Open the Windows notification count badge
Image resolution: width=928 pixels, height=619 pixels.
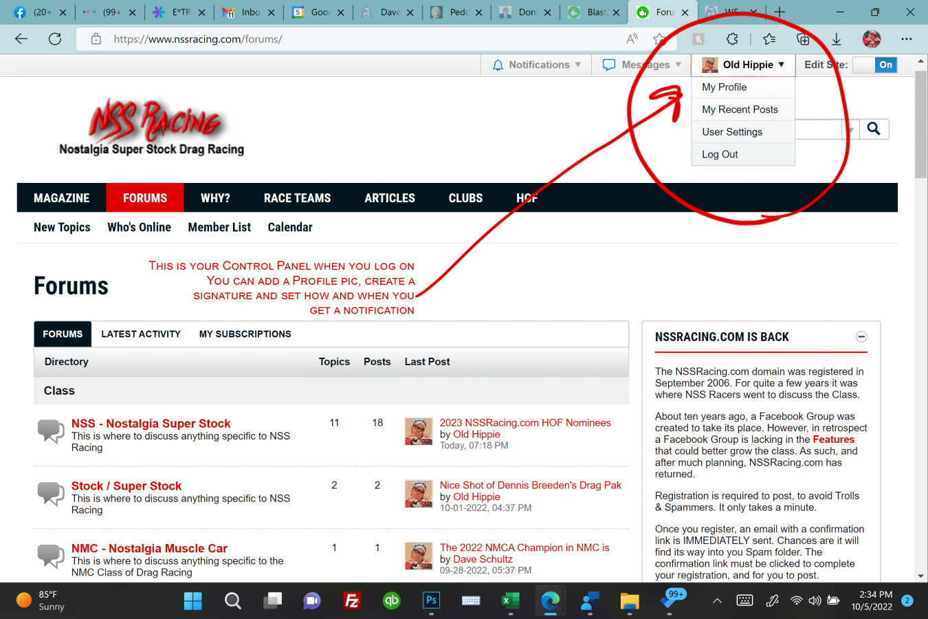pyautogui.click(x=907, y=600)
